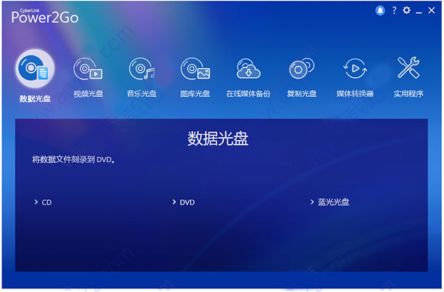The width and height of the screenshot is (444, 292).
Task: Select the 复制光盘 copy disc icon
Action: click(x=302, y=69)
